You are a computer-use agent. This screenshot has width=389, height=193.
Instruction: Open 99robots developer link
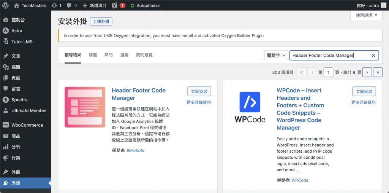coord(135,150)
